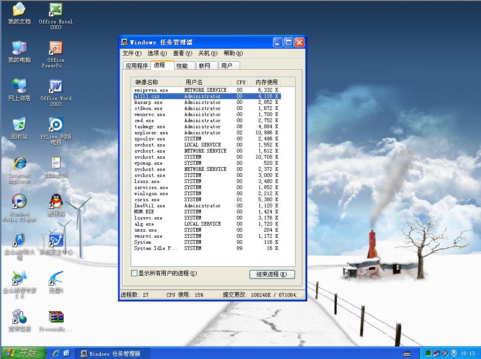The image size is (481, 359).
Task: Click the shield tray icon beside the clock
Action: point(454,353)
